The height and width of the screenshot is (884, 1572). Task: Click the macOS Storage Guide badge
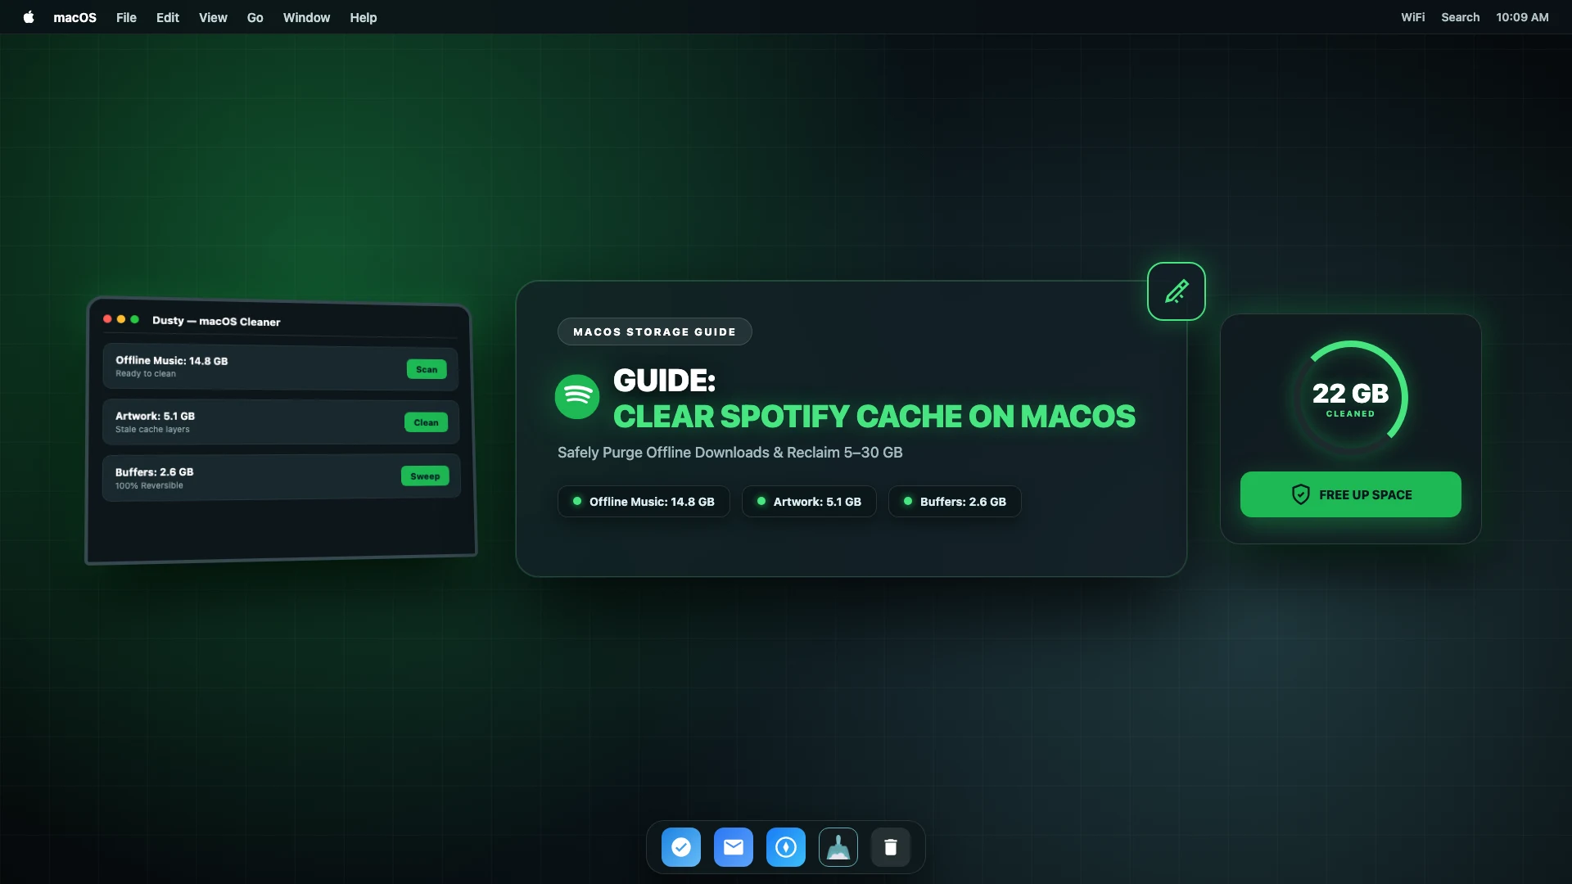coord(654,331)
